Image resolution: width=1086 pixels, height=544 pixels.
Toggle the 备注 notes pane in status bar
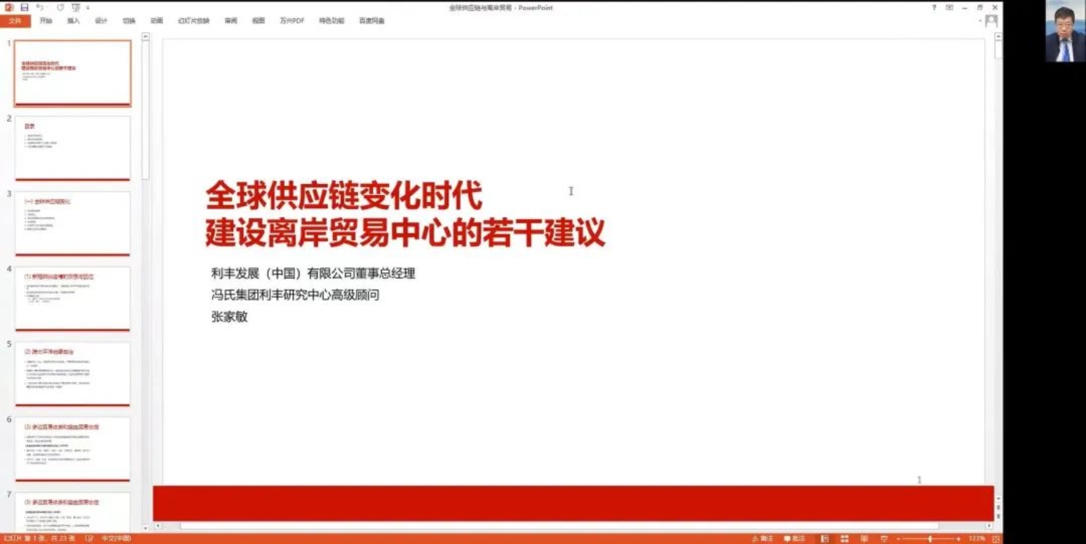click(762, 539)
